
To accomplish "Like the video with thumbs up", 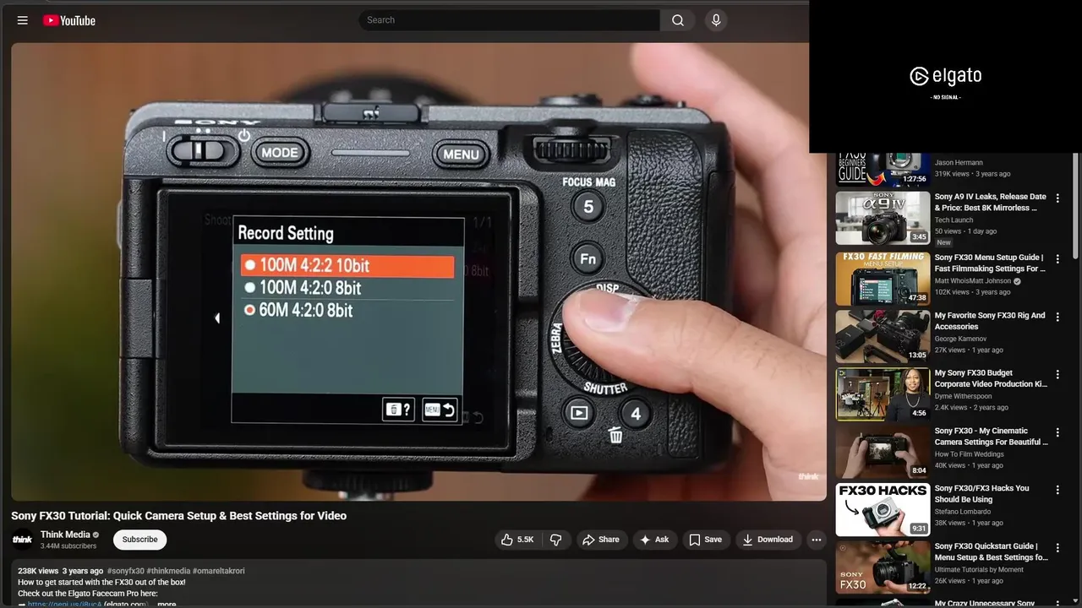I will click(517, 540).
